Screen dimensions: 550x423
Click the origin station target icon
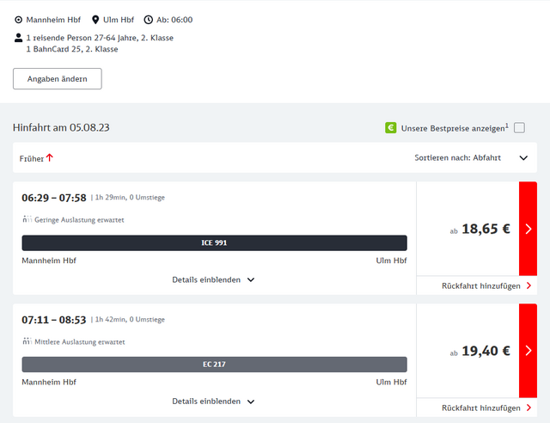pyautogui.click(x=18, y=20)
